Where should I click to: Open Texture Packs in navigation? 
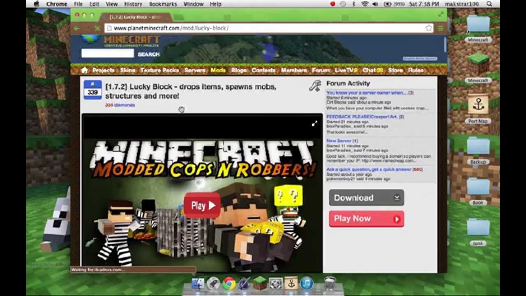tap(159, 70)
